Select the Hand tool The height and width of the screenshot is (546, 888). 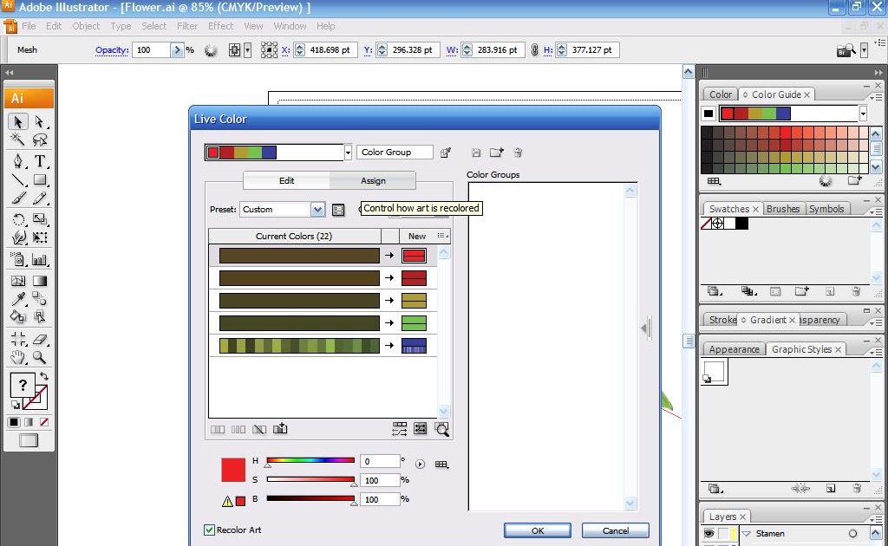point(17,357)
